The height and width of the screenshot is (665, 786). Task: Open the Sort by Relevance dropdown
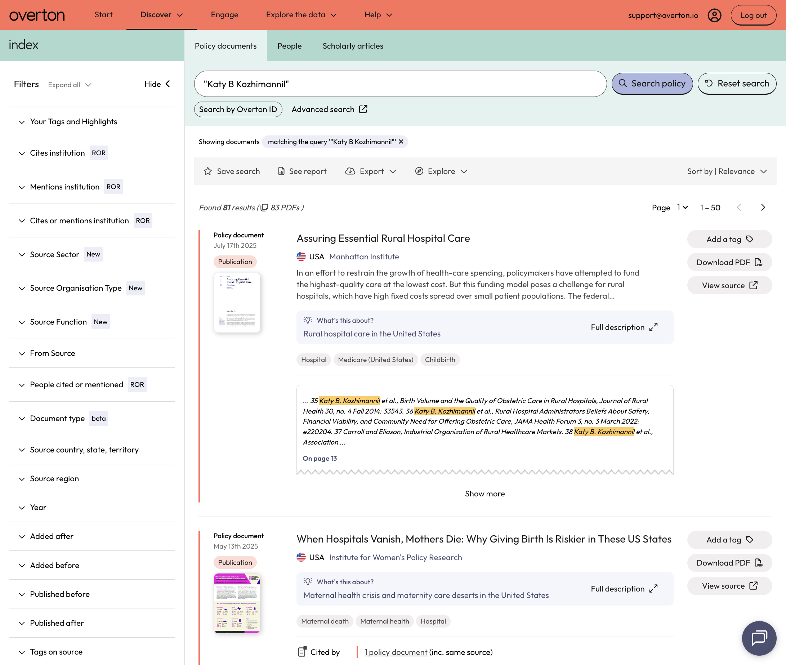click(727, 171)
